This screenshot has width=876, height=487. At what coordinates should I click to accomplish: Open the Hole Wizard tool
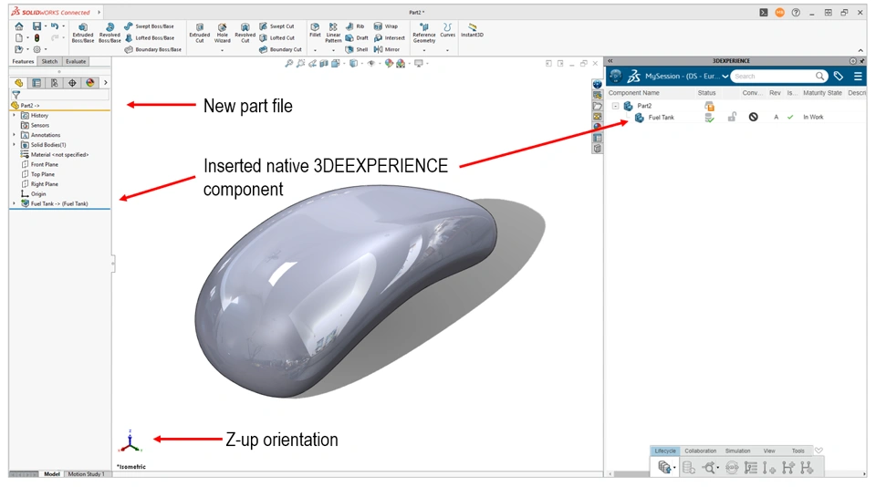click(x=223, y=33)
